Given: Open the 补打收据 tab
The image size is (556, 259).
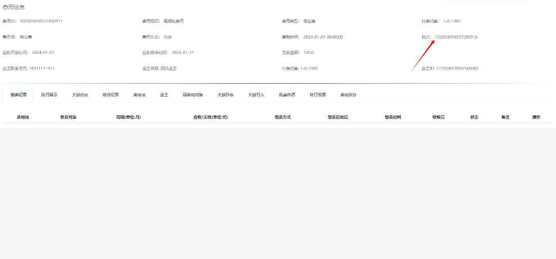Looking at the screenshot, I should 318,95.
